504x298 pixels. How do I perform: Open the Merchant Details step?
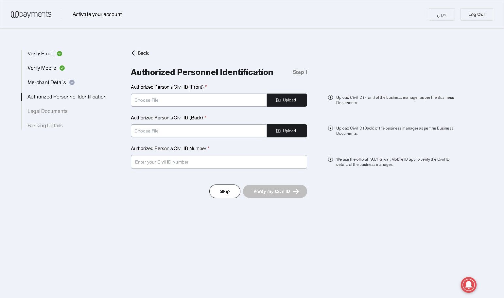point(47,82)
